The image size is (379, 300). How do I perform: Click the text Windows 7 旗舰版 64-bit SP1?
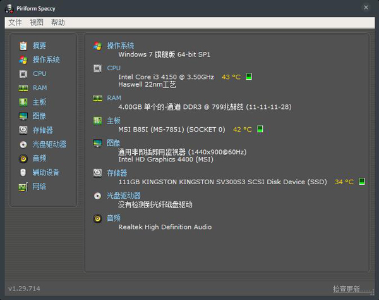click(164, 54)
